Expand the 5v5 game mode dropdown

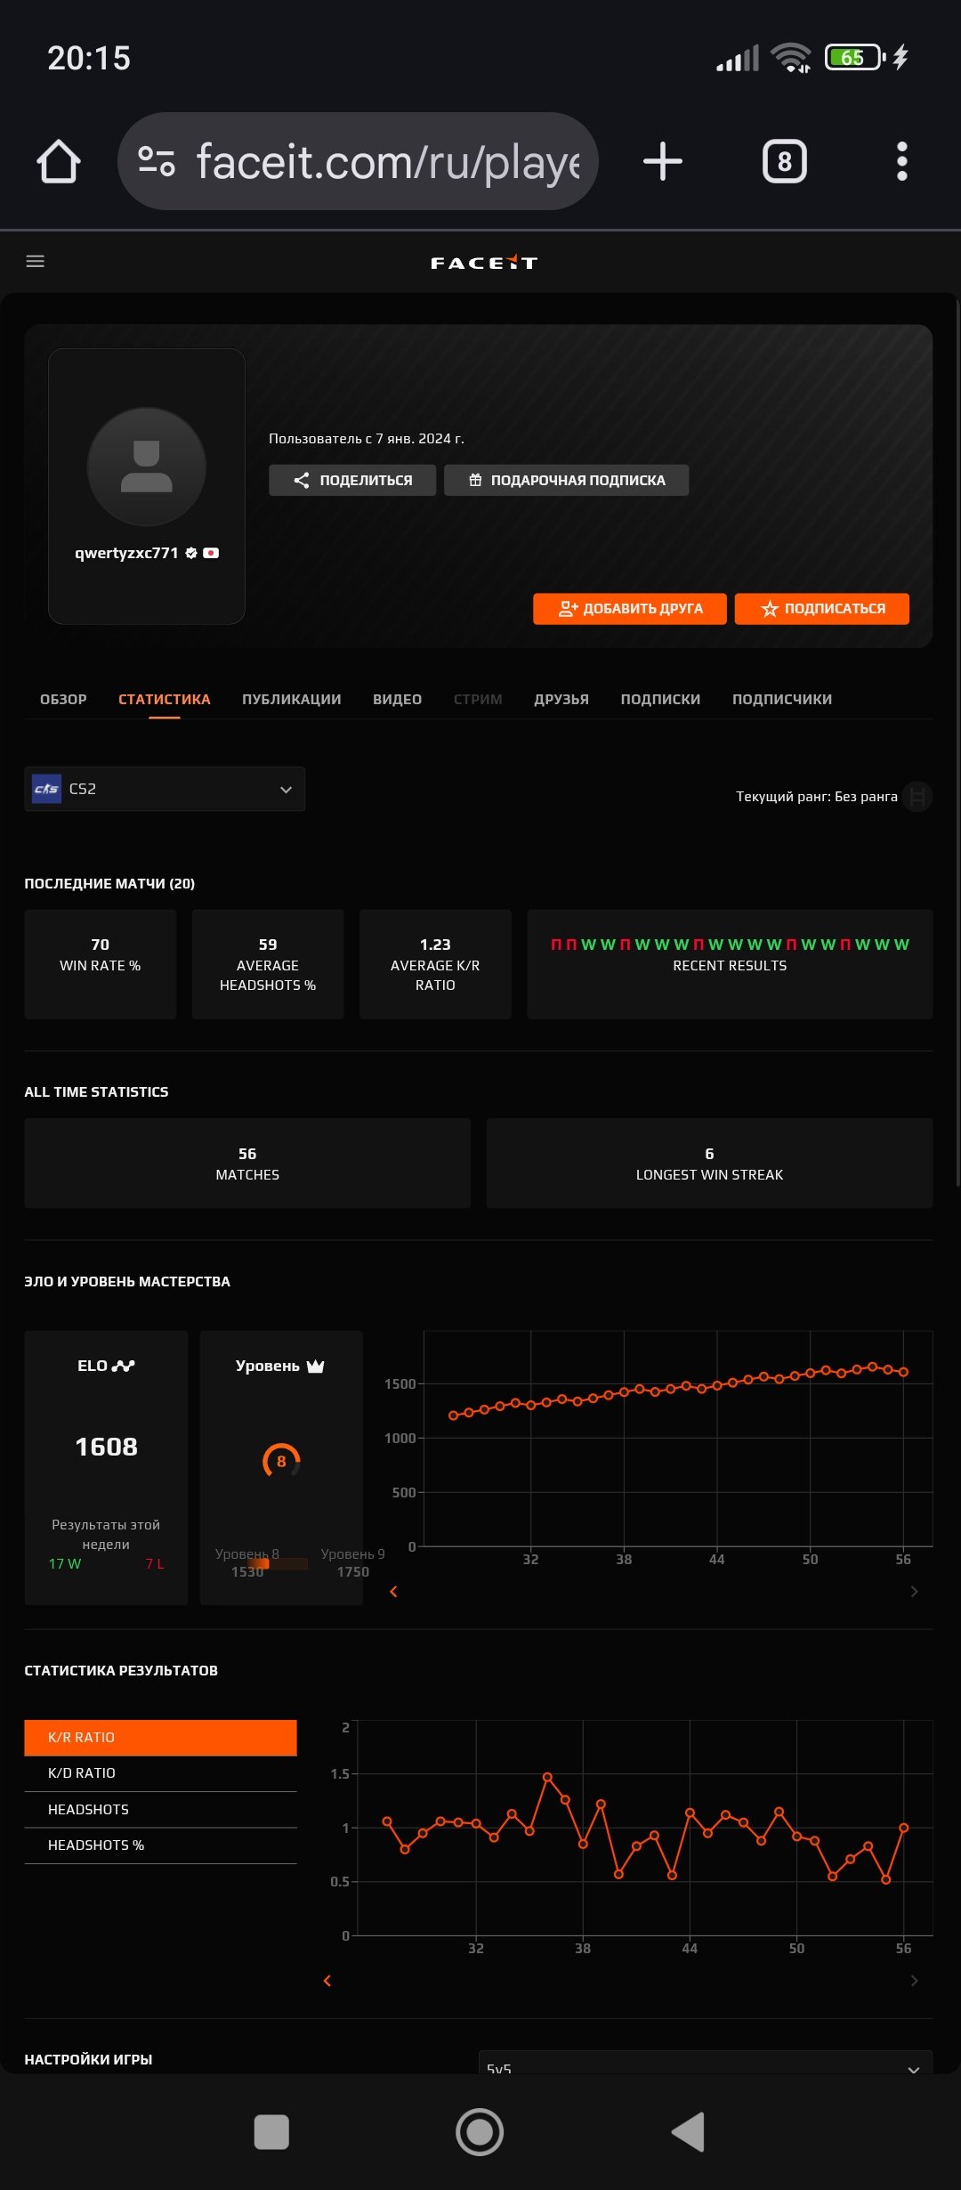[705, 2064]
